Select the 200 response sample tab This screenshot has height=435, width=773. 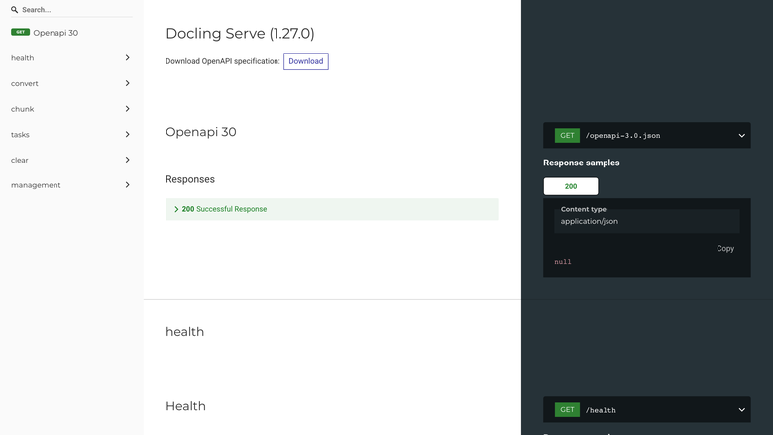point(571,186)
